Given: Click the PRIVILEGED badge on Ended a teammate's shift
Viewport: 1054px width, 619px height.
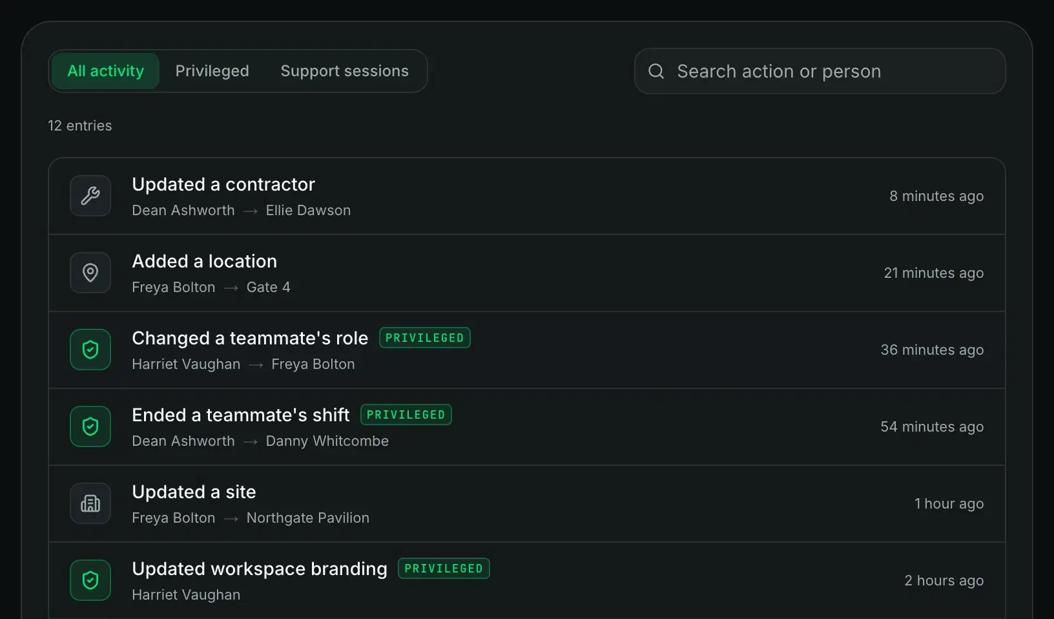Looking at the screenshot, I should tap(406, 415).
